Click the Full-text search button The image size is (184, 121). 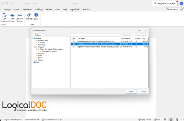tap(141, 35)
